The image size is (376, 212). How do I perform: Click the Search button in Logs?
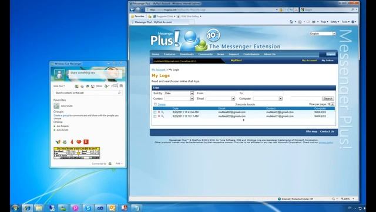(x=328, y=98)
